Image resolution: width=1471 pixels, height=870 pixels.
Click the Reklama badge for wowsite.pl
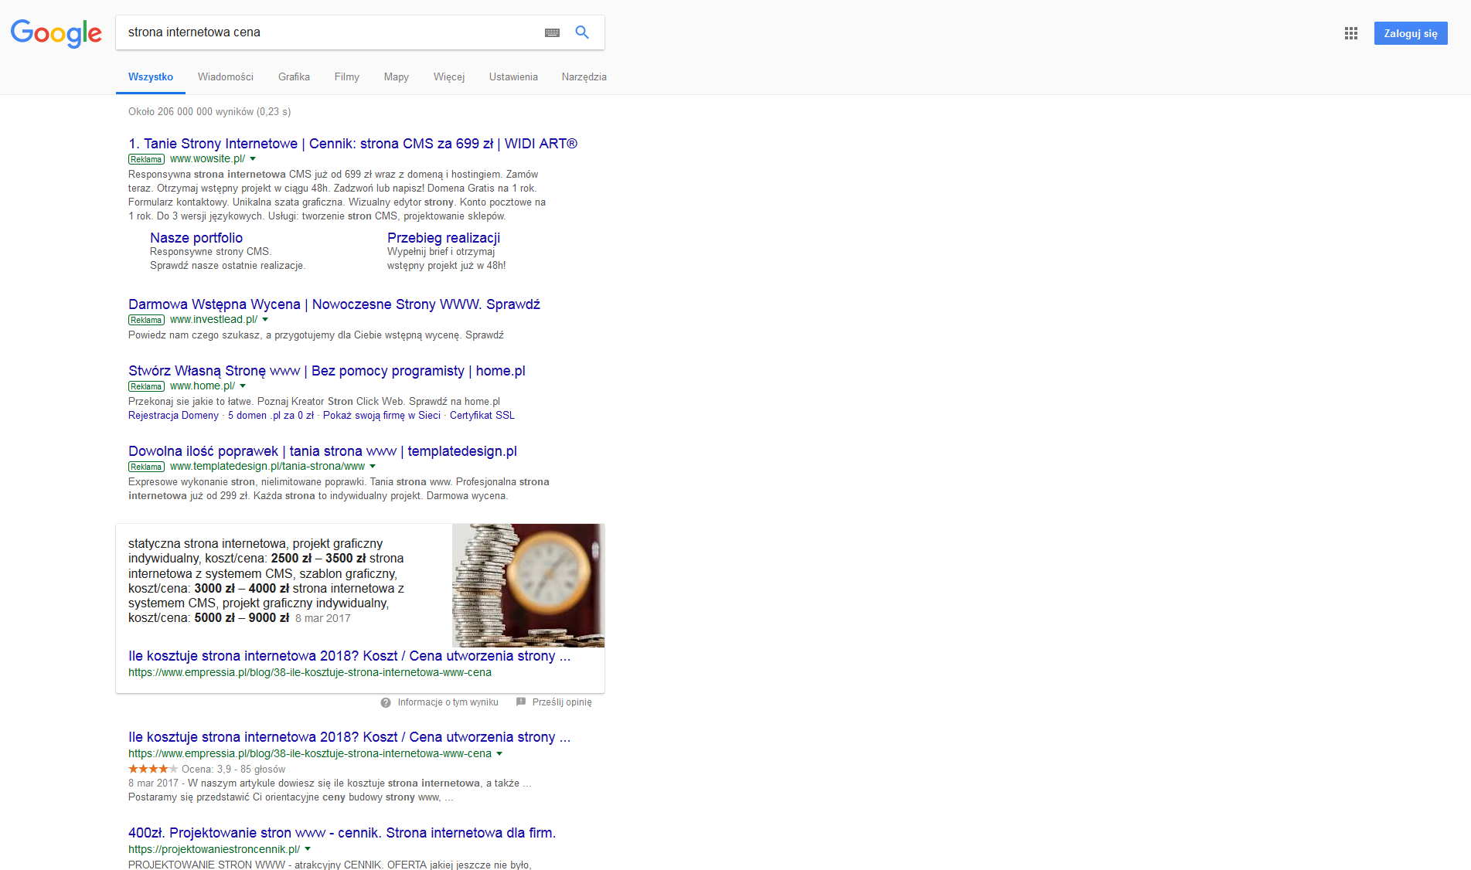(146, 159)
